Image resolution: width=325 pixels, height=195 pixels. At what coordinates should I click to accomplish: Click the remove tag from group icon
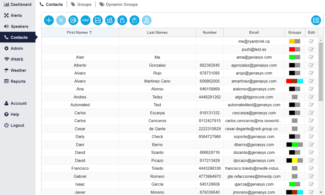point(134,21)
